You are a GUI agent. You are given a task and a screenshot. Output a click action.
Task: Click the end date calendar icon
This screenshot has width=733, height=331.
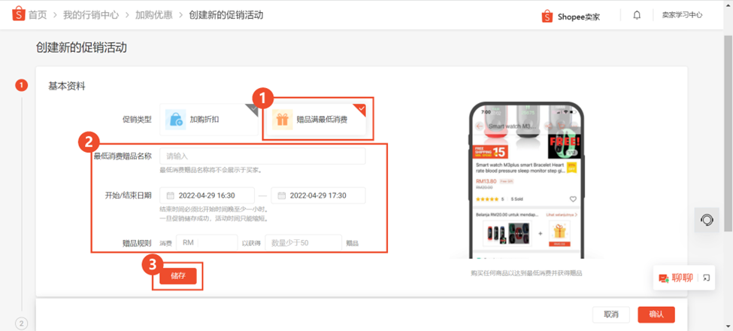pyautogui.click(x=282, y=196)
